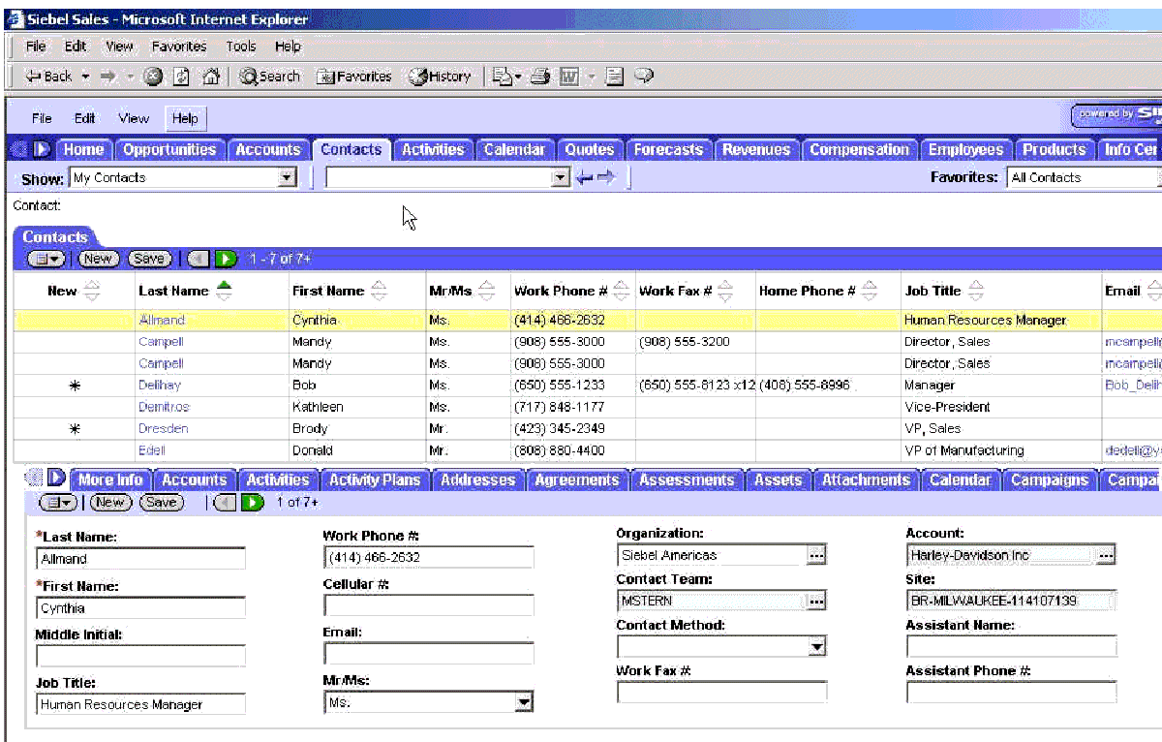Open the IE Favorites pane

[353, 77]
